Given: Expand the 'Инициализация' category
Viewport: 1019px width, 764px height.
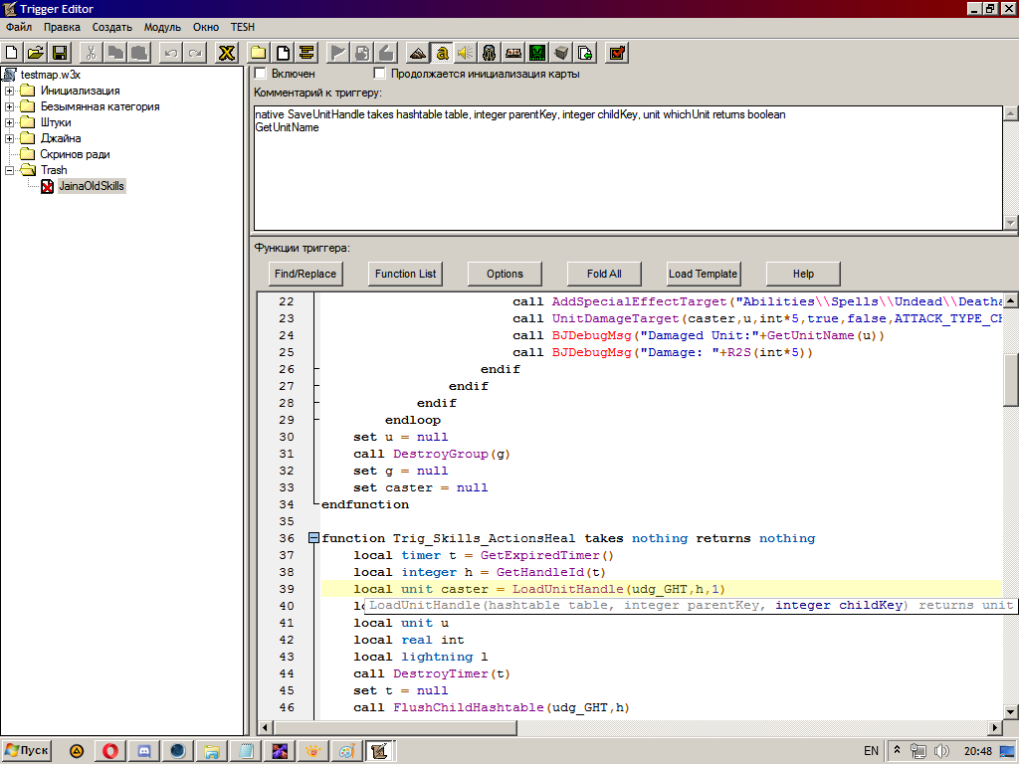Looking at the screenshot, I should 10,91.
